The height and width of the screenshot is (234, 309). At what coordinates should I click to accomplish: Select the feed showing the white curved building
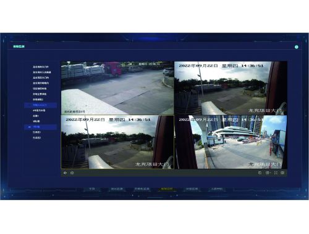pyautogui.click(x=231, y=142)
